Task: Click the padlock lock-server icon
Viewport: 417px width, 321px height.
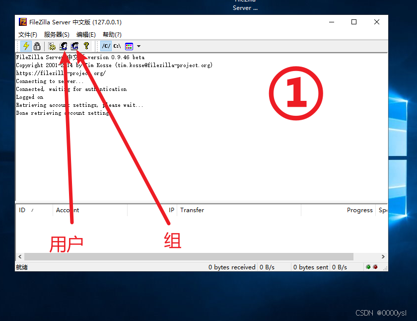Action: (37, 46)
